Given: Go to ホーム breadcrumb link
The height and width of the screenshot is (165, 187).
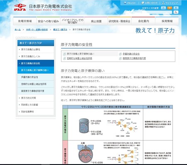Looking at the screenshot, I should coord(18,29).
